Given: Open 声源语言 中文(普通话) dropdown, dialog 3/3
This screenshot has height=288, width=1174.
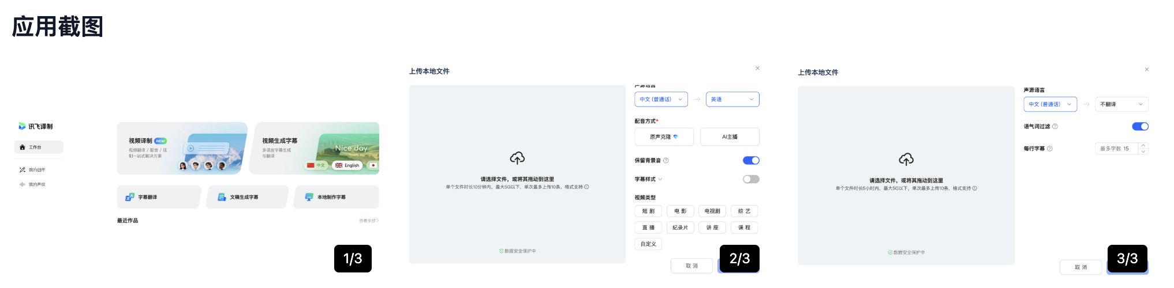Looking at the screenshot, I should click(x=1050, y=104).
